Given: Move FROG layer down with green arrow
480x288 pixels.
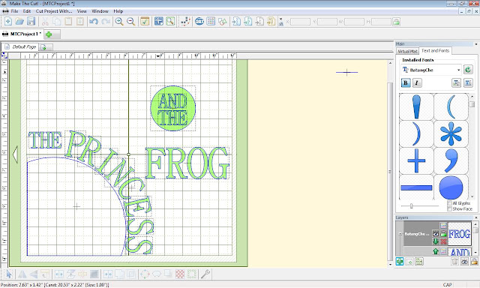Looking at the screenshot, I should coord(436,241).
